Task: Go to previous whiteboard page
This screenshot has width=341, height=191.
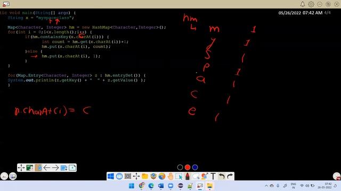Action: coord(47,168)
